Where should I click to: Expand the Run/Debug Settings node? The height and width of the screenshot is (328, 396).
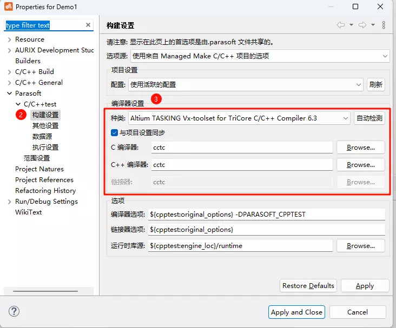(x=9, y=202)
